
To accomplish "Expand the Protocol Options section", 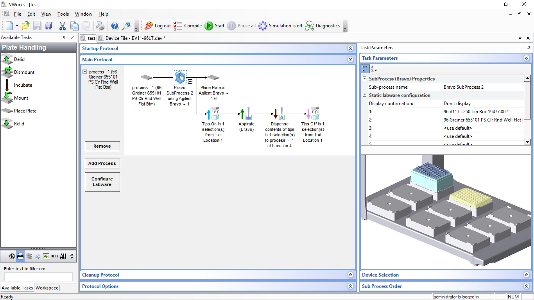I will click(x=350, y=286).
